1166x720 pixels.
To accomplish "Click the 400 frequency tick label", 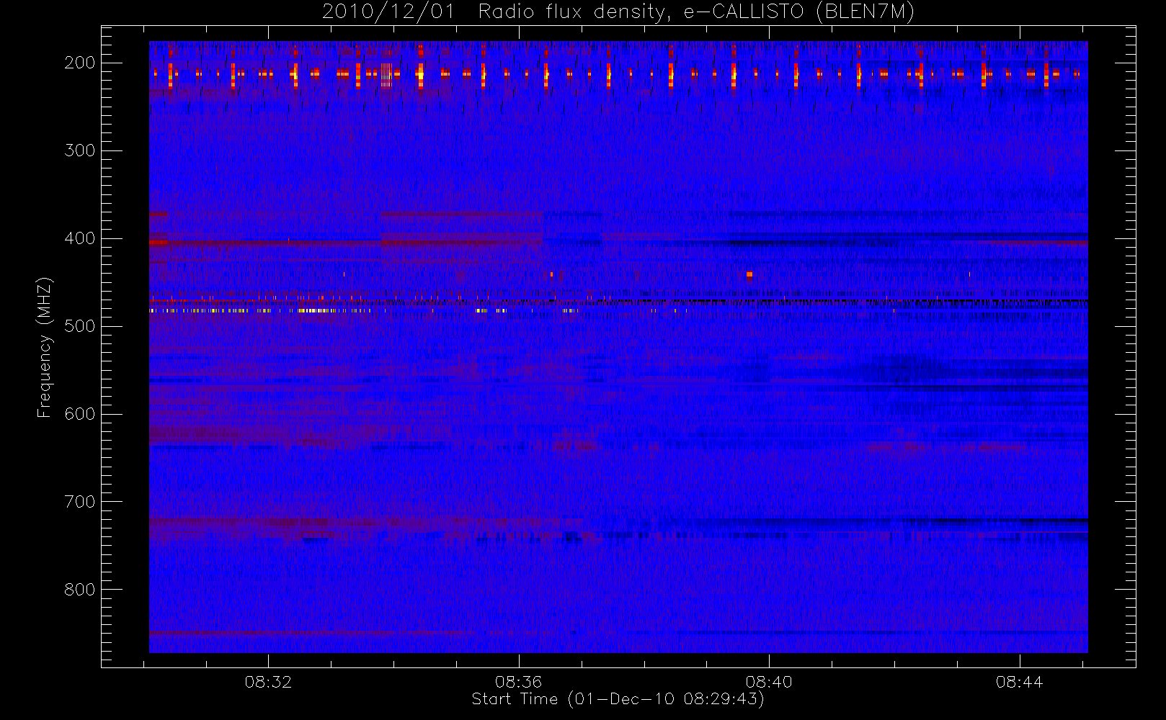I will click(80, 238).
